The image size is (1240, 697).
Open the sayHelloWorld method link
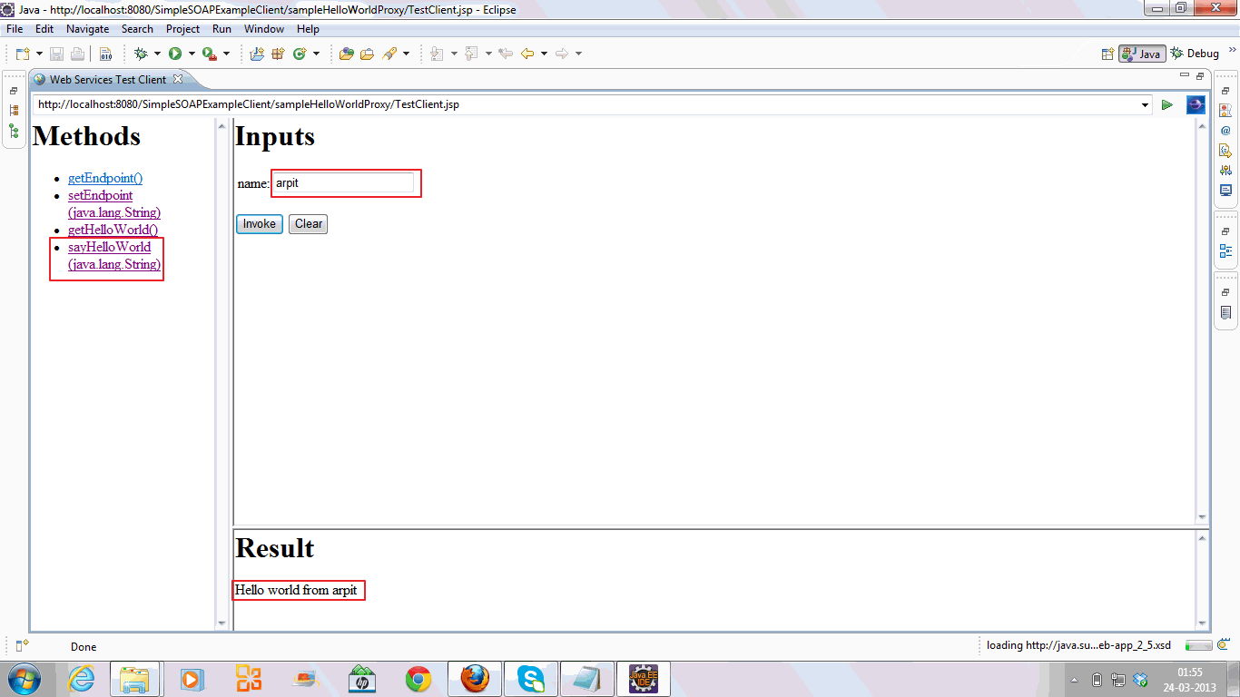[109, 246]
